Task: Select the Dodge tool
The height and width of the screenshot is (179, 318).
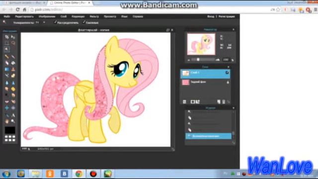Action: 6,95
